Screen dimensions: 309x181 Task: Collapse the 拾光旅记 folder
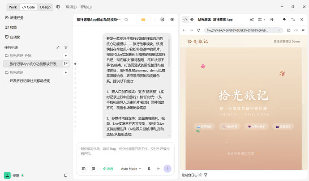pyautogui.click(x=14, y=72)
